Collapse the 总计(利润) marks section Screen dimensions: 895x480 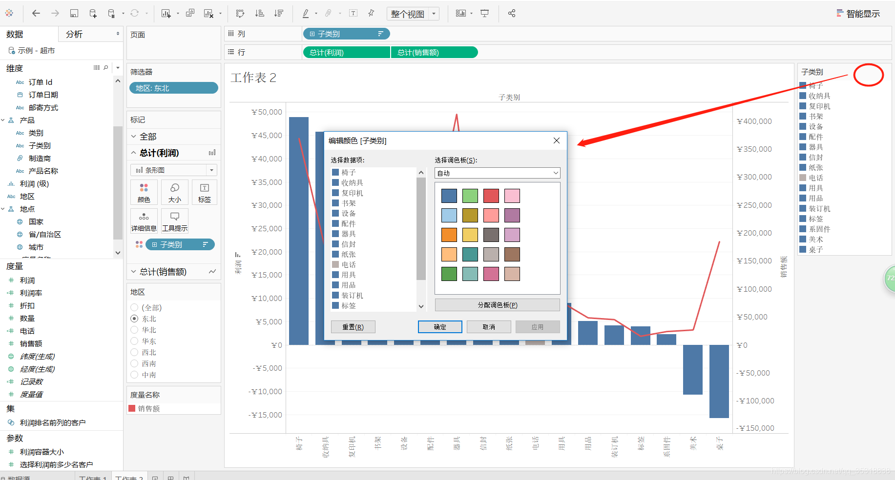pyautogui.click(x=134, y=153)
